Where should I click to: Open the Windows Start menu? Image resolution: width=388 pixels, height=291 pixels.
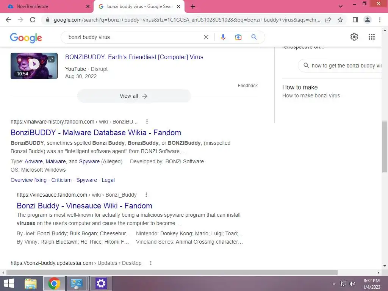[9, 283]
